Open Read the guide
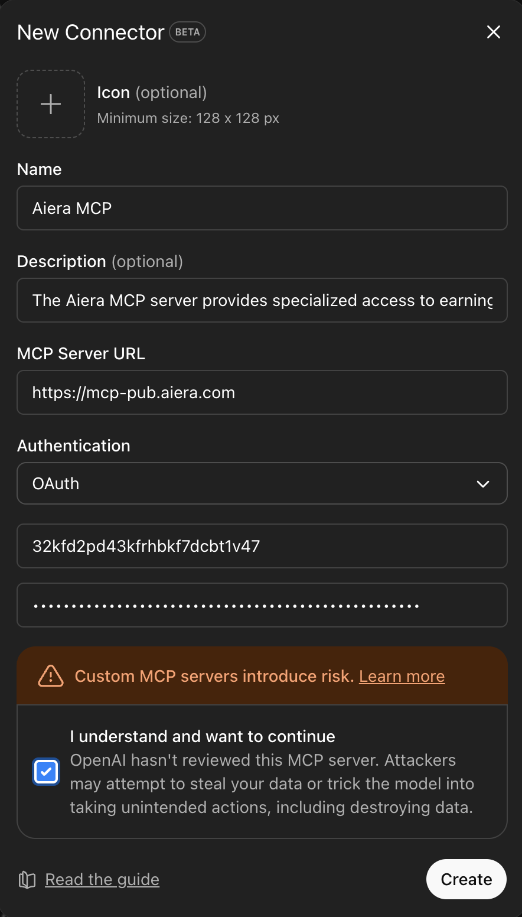Screen dimensions: 522x917 (x=102, y=879)
